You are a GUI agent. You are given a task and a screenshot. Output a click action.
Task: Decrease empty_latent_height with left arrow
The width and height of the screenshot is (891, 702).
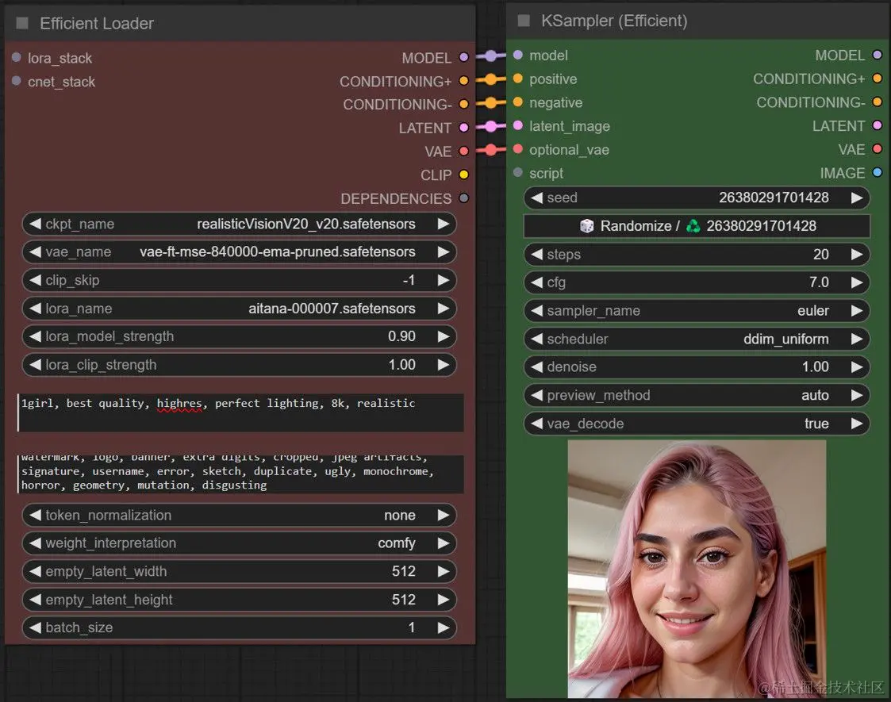35,600
